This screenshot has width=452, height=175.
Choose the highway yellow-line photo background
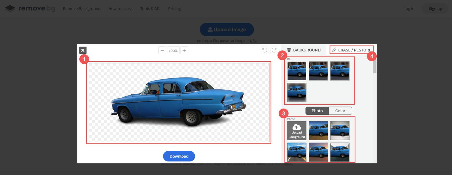click(297, 152)
